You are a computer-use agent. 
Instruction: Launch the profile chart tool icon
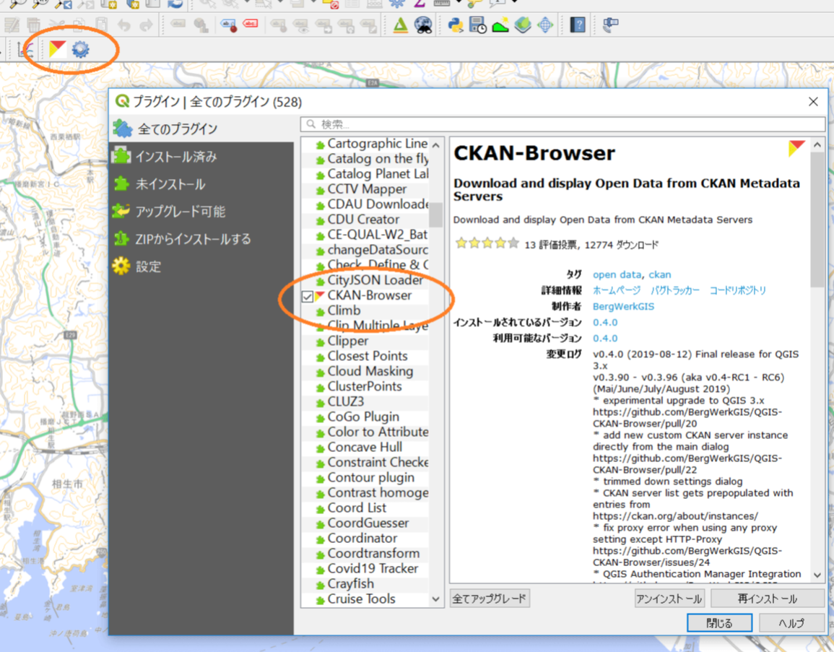pyautogui.click(x=25, y=49)
